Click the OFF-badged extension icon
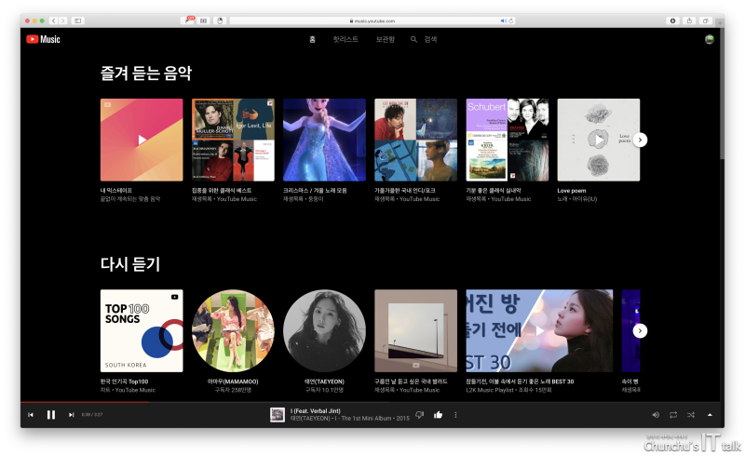The image size is (745, 455). pyautogui.click(x=189, y=20)
